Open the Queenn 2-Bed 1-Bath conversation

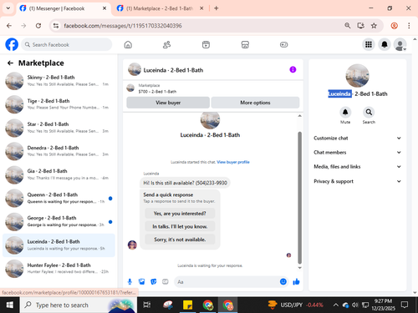[59, 198]
